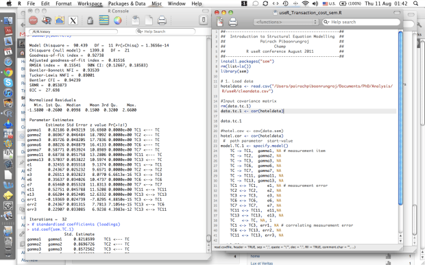The height and width of the screenshot is (265, 425).
Task: Open Google Chrome from the Dock
Action: coord(8,73)
